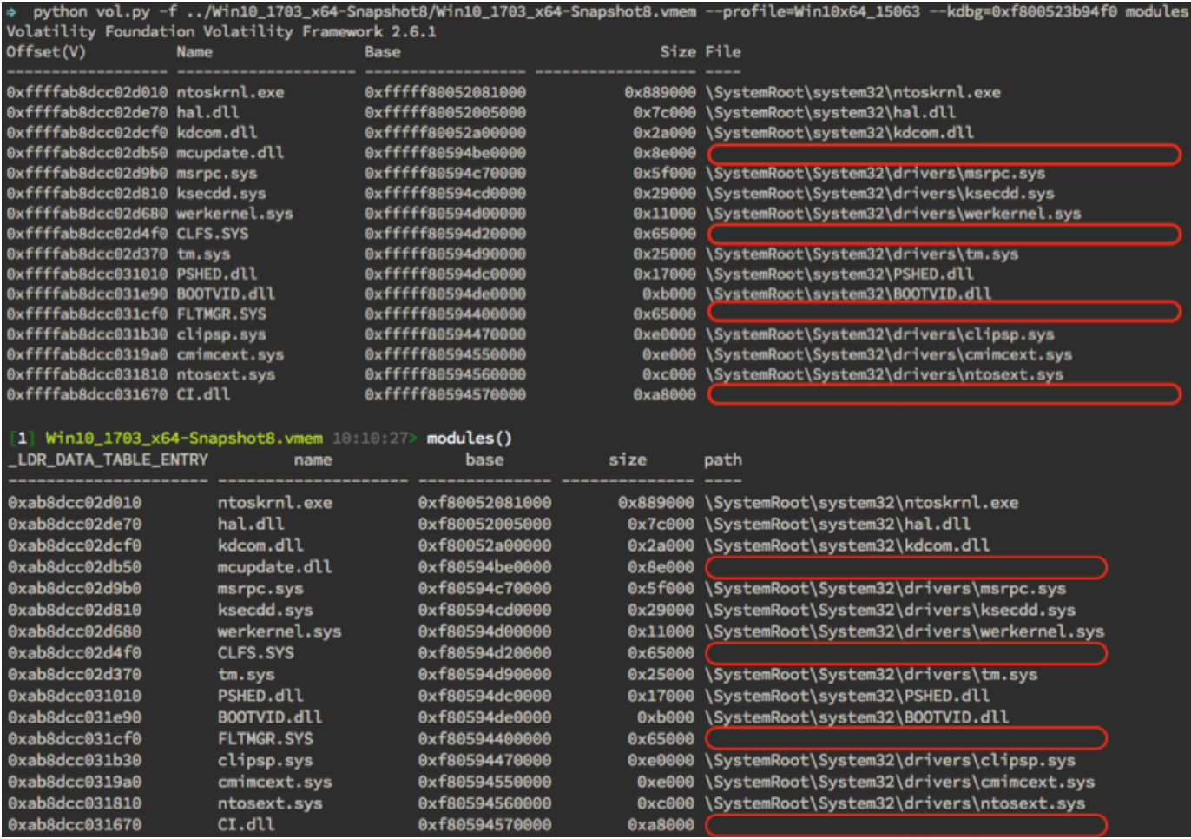Click base address '0xfffff80594560000'
The height and width of the screenshot is (839, 1191).
(445, 374)
